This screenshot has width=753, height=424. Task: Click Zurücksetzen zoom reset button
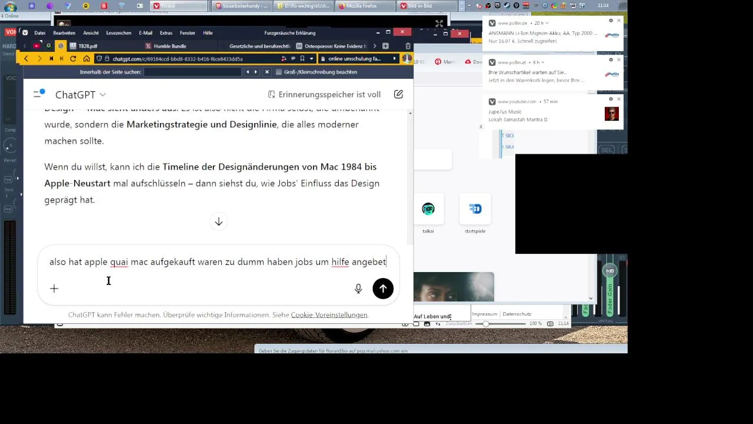coord(459,324)
